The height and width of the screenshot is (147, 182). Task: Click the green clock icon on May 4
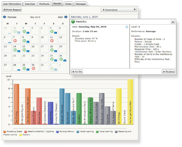pos(52,31)
